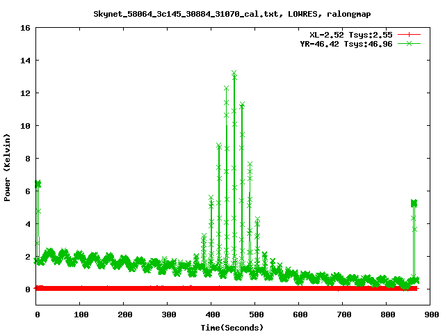The height and width of the screenshot is (334, 445).
Task: Click y-axis tick label 8
Action: pos(28,159)
